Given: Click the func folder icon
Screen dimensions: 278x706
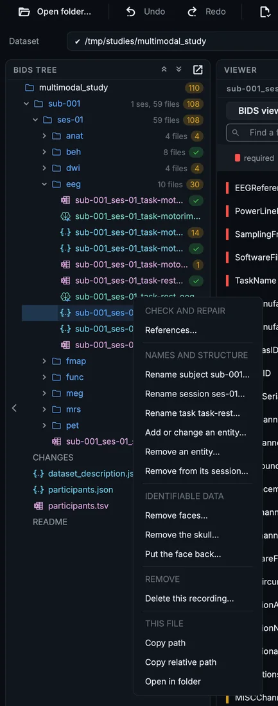Looking at the screenshot, I should pyautogui.click(x=56, y=377).
